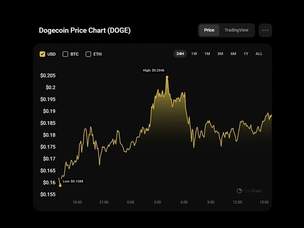This screenshot has width=304, height=228.
Task: Open the three-dot more options menu
Action: pyautogui.click(x=265, y=30)
